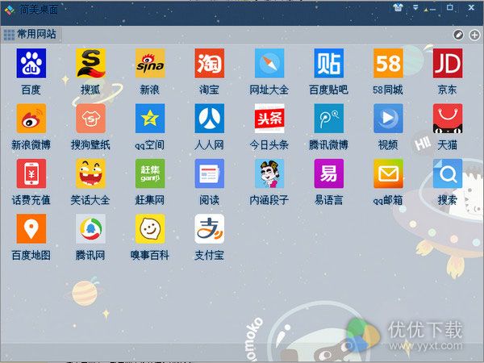Open the 搜狗壁纸 wallpaper icon
484x363 pixels.
[90, 119]
